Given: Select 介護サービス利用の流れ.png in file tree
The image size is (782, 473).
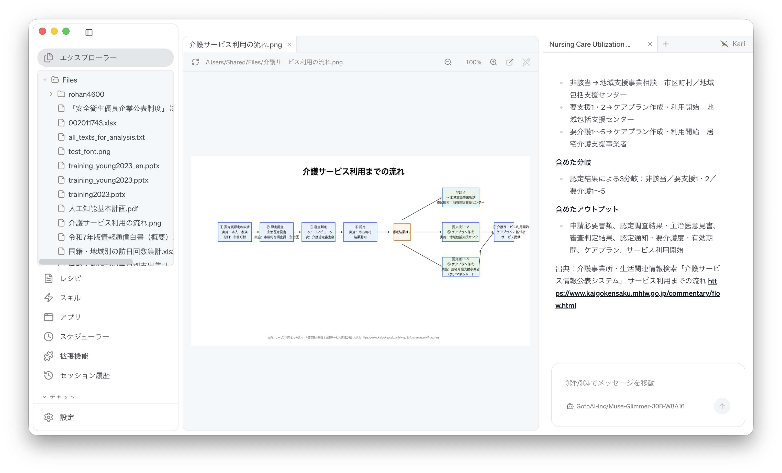Looking at the screenshot, I should click(x=115, y=222).
